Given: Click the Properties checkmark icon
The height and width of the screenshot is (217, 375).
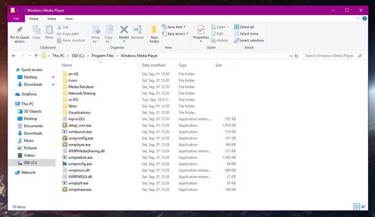Looking at the screenshot, I should tap(201, 30).
